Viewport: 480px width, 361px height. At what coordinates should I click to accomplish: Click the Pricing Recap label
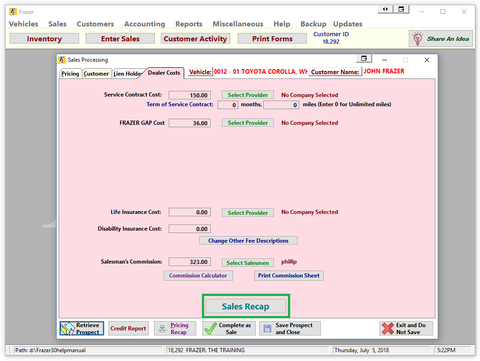click(180, 329)
